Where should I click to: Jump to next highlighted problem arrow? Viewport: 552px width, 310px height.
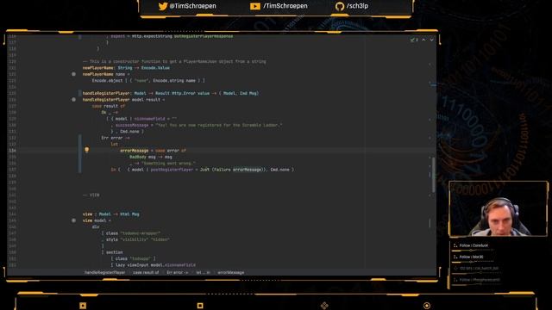point(431,40)
